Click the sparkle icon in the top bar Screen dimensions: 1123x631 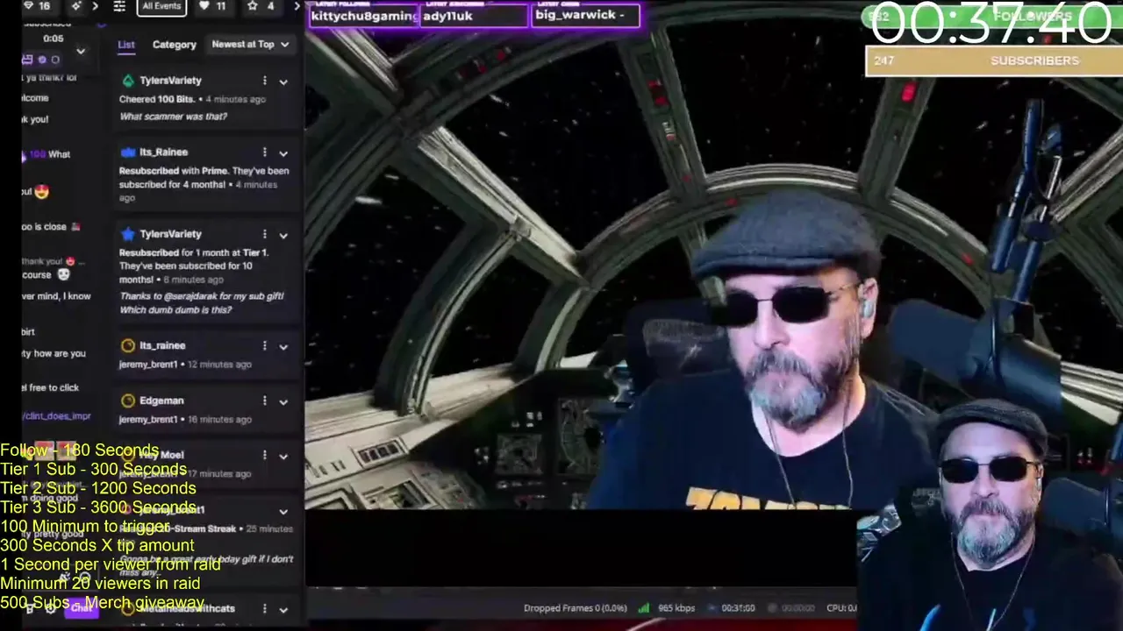[x=76, y=6]
